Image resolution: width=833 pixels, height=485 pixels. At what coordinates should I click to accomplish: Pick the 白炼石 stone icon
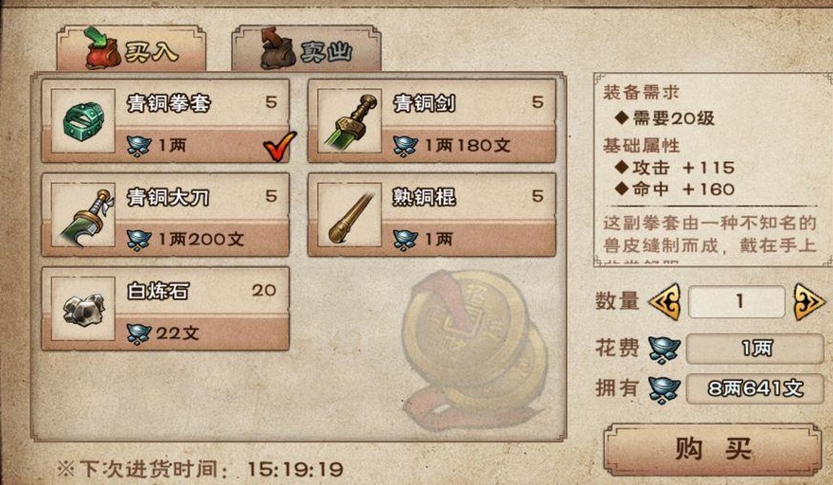[83, 309]
